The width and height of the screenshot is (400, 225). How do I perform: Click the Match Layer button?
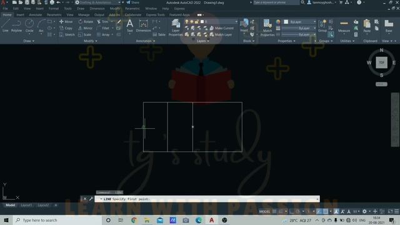tap(221, 34)
